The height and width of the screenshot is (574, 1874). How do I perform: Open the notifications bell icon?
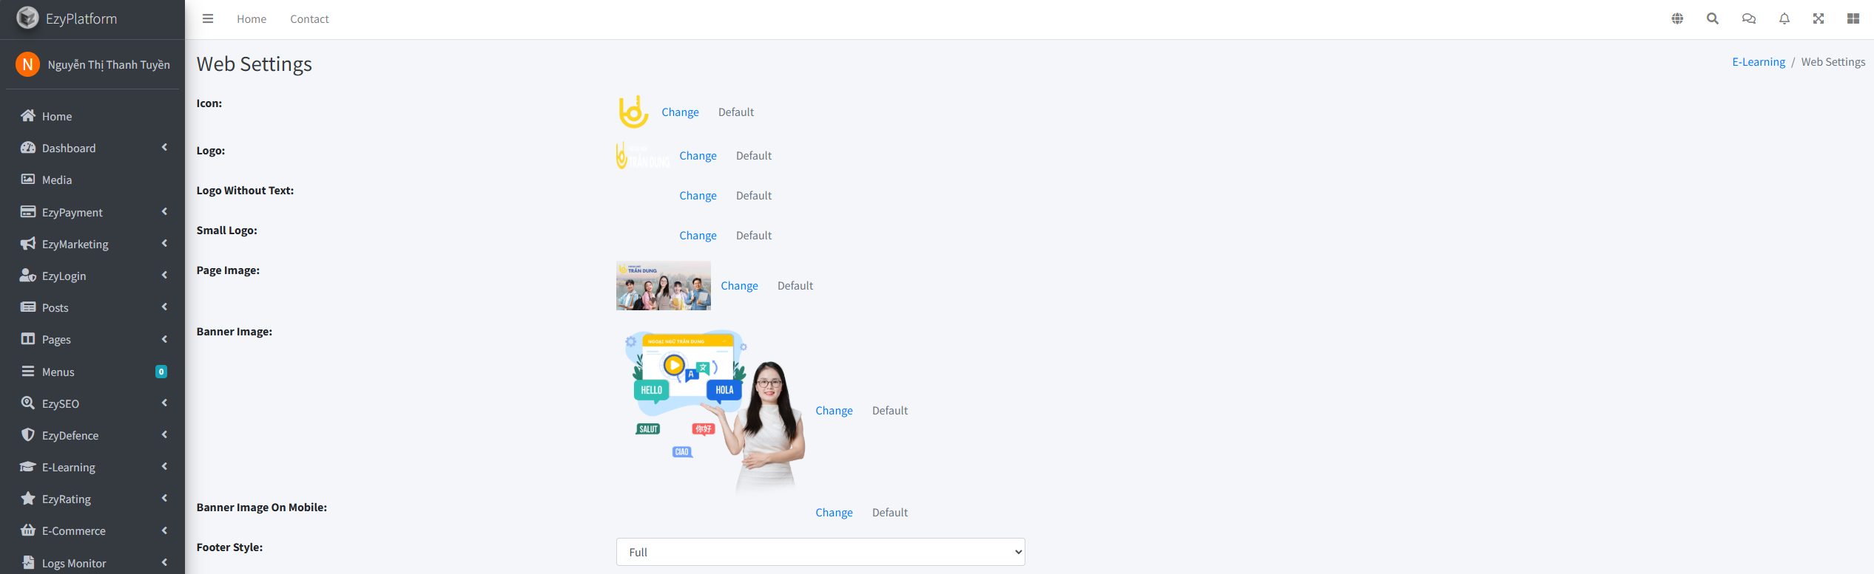pyautogui.click(x=1784, y=19)
